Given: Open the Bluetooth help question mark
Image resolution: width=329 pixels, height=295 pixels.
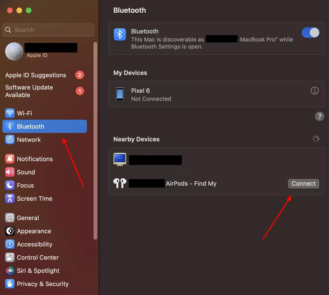Looking at the screenshot, I should click(320, 116).
